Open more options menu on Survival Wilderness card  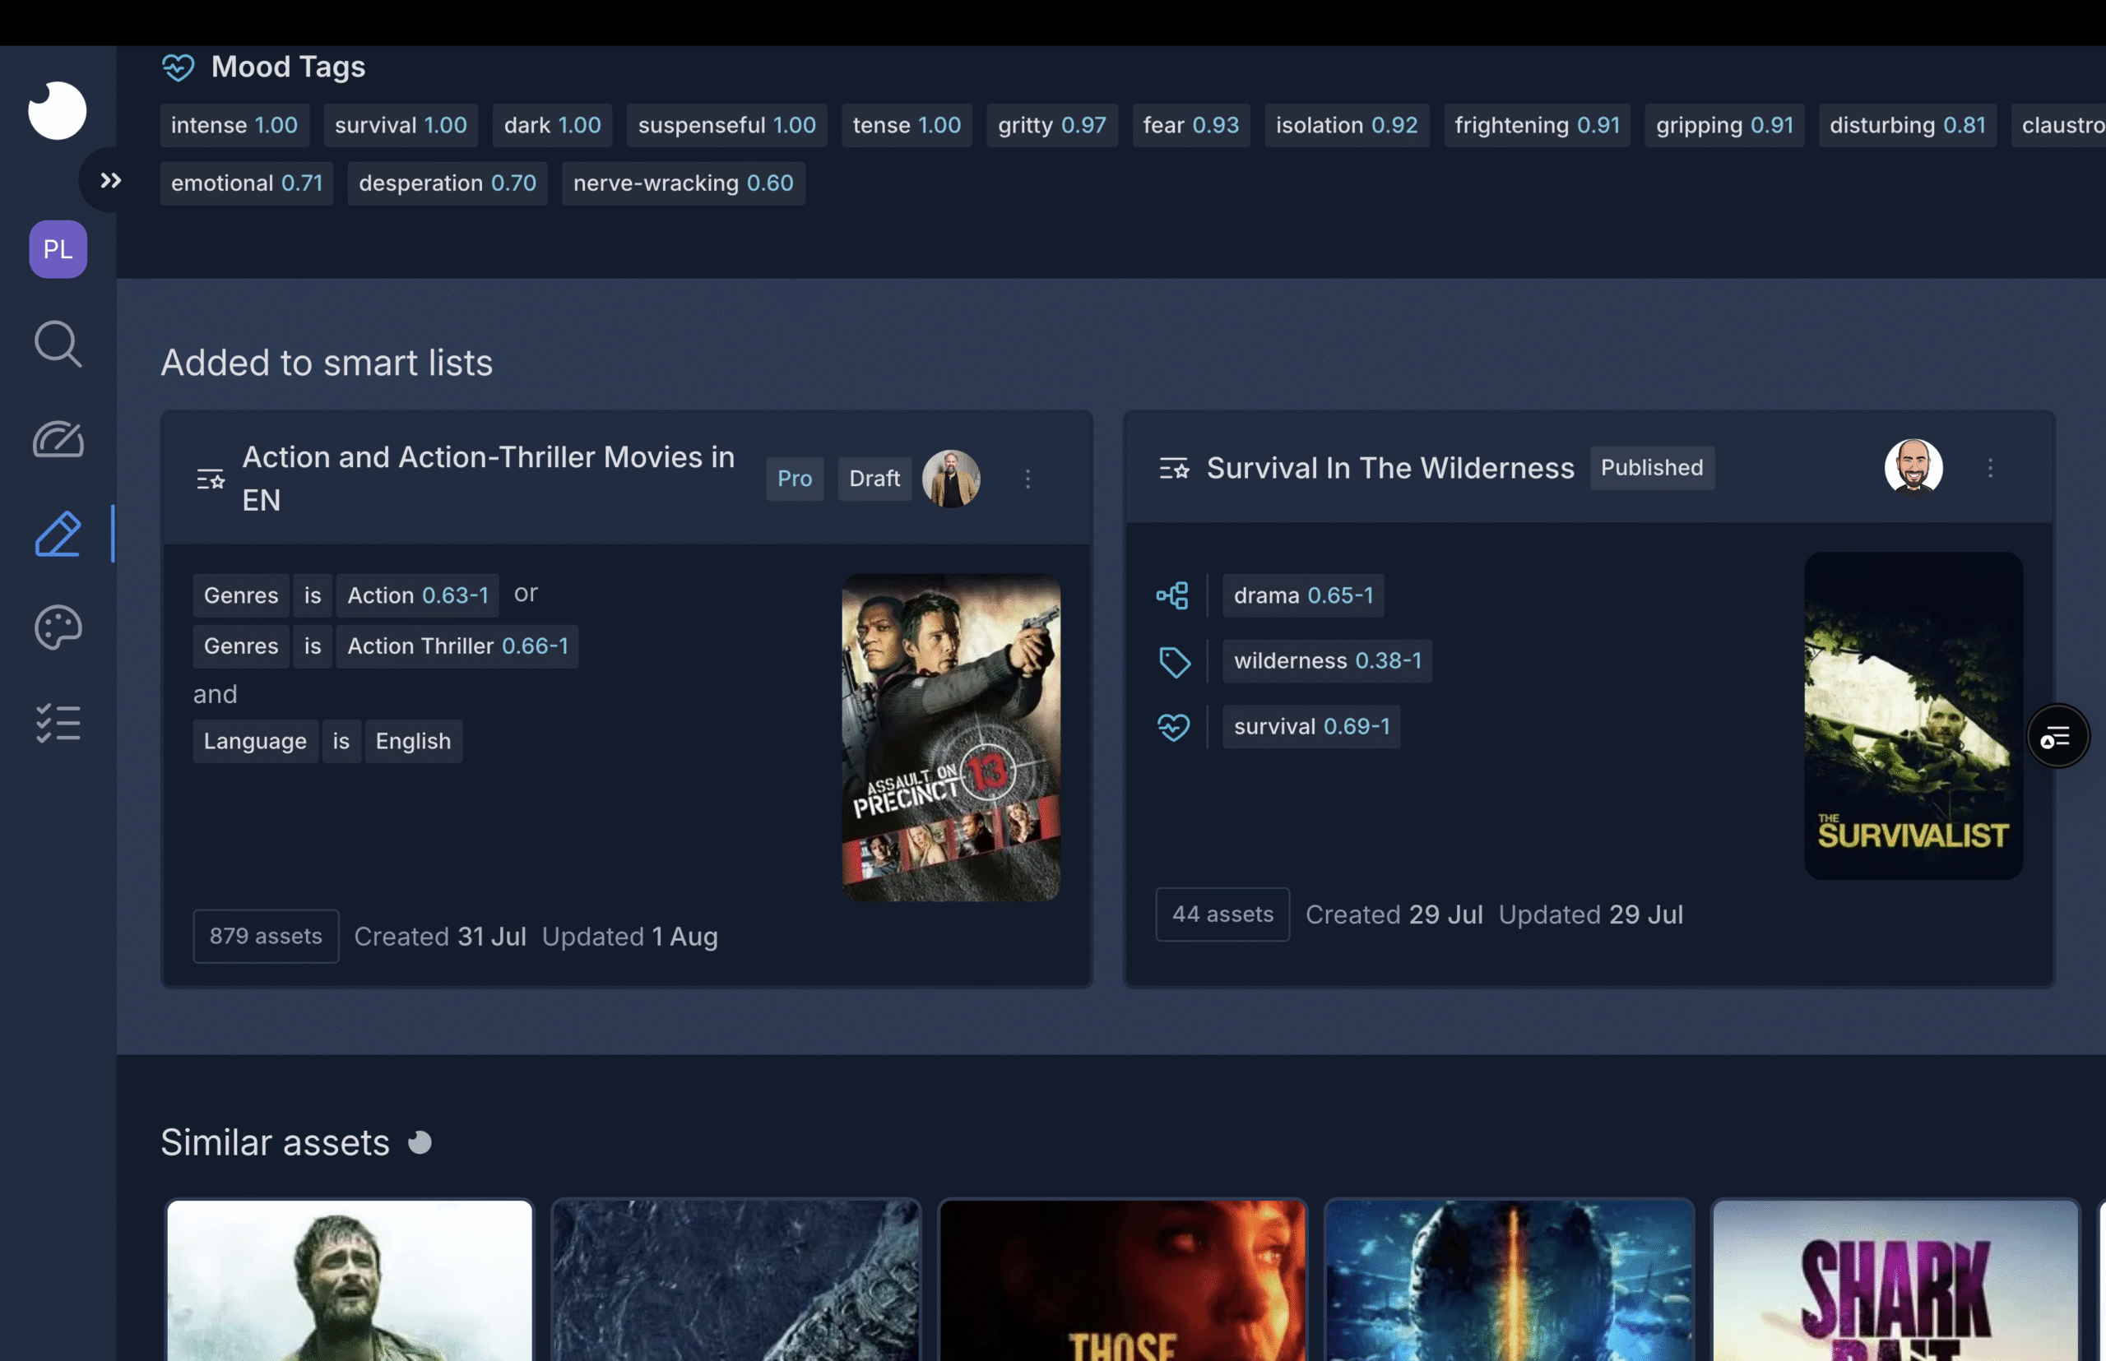point(1990,469)
